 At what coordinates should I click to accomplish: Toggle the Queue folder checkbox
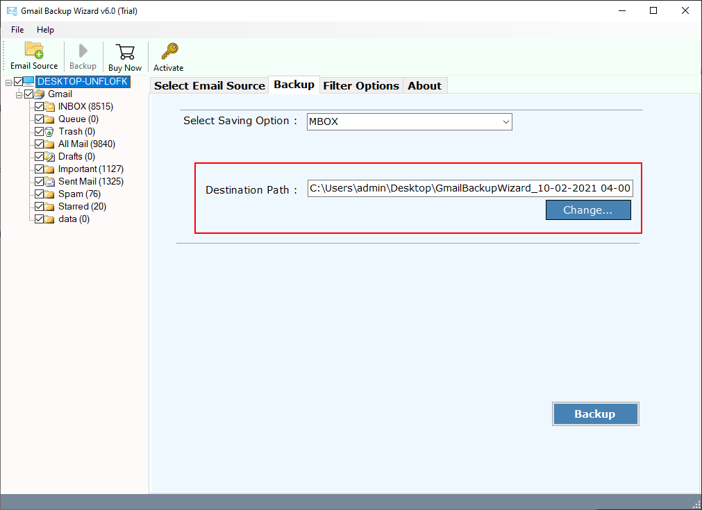tap(40, 119)
